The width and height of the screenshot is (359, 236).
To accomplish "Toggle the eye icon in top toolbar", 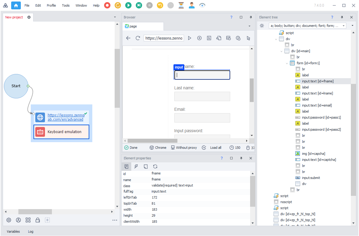I will pyautogui.click(x=202, y=5).
